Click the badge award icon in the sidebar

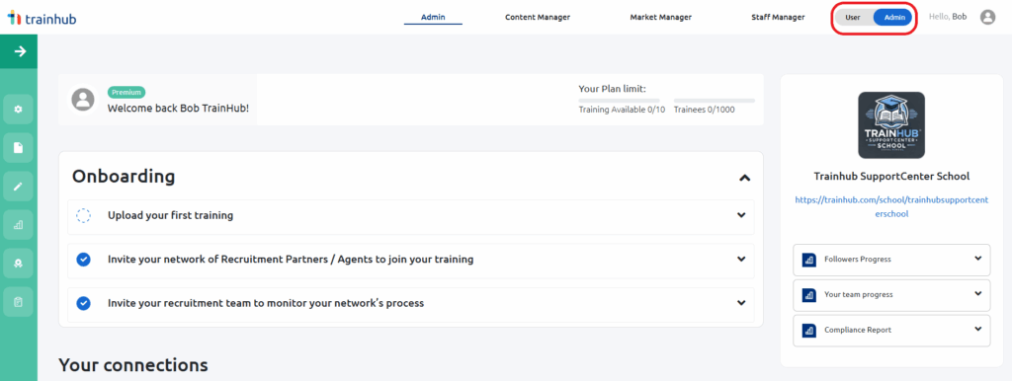(18, 264)
